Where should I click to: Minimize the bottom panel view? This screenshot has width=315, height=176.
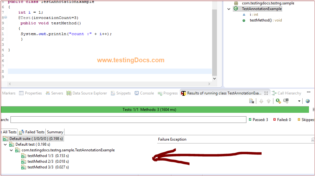tap(309, 92)
